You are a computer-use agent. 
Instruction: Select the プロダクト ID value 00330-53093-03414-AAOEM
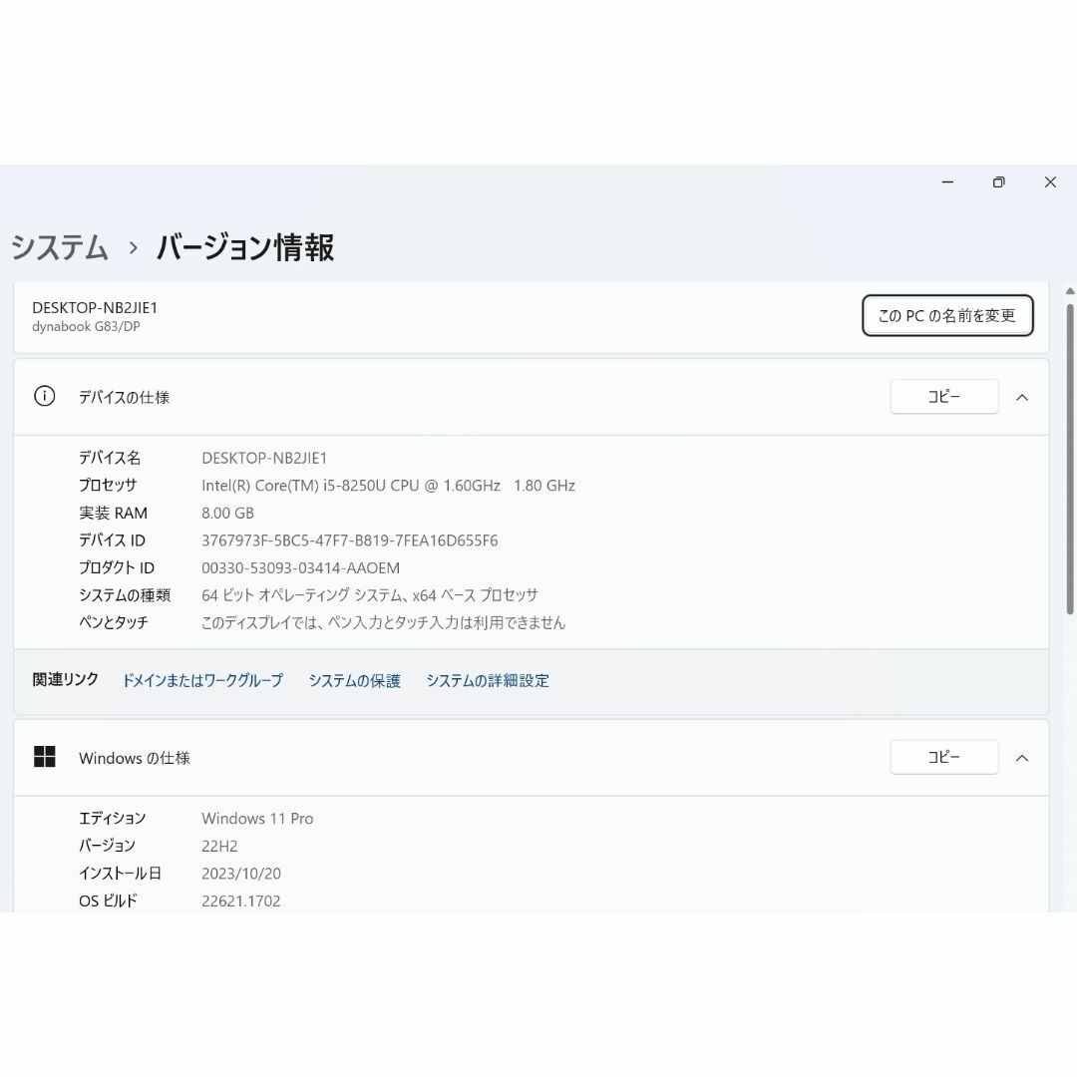pos(300,568)
